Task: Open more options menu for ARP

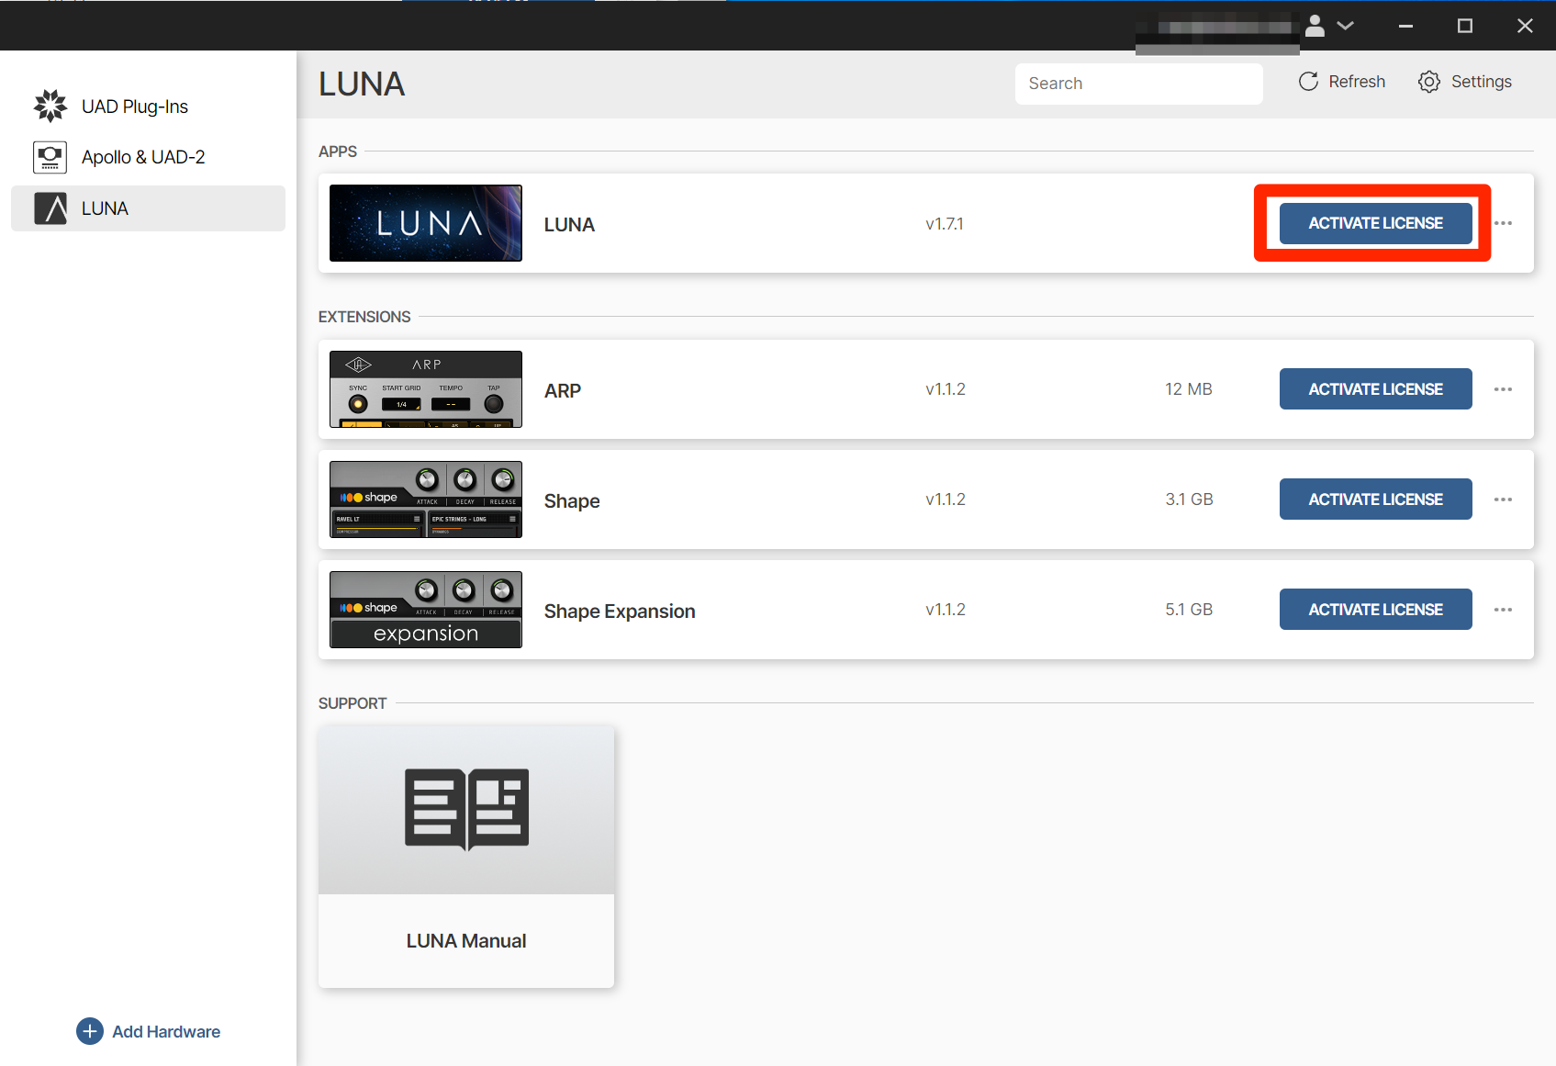Action: pyautogui.click(x=1503, y=389)
